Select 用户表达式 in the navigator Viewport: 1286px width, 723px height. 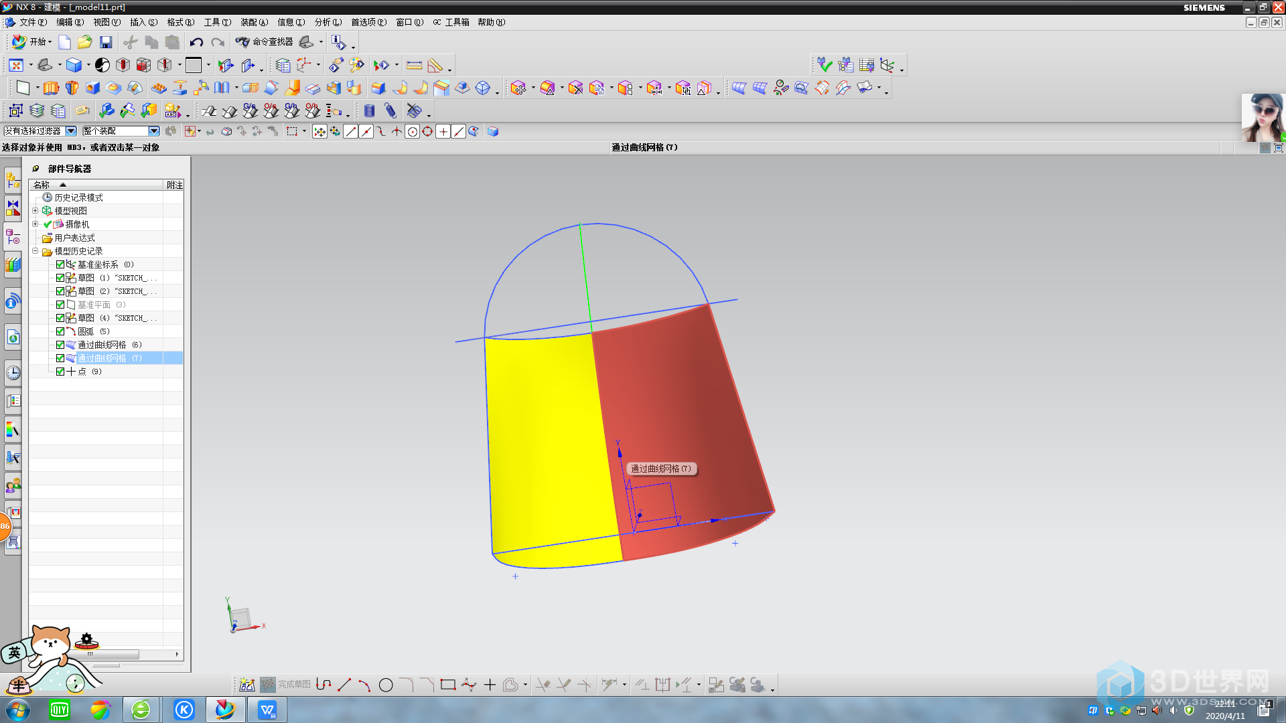[74, 238]
